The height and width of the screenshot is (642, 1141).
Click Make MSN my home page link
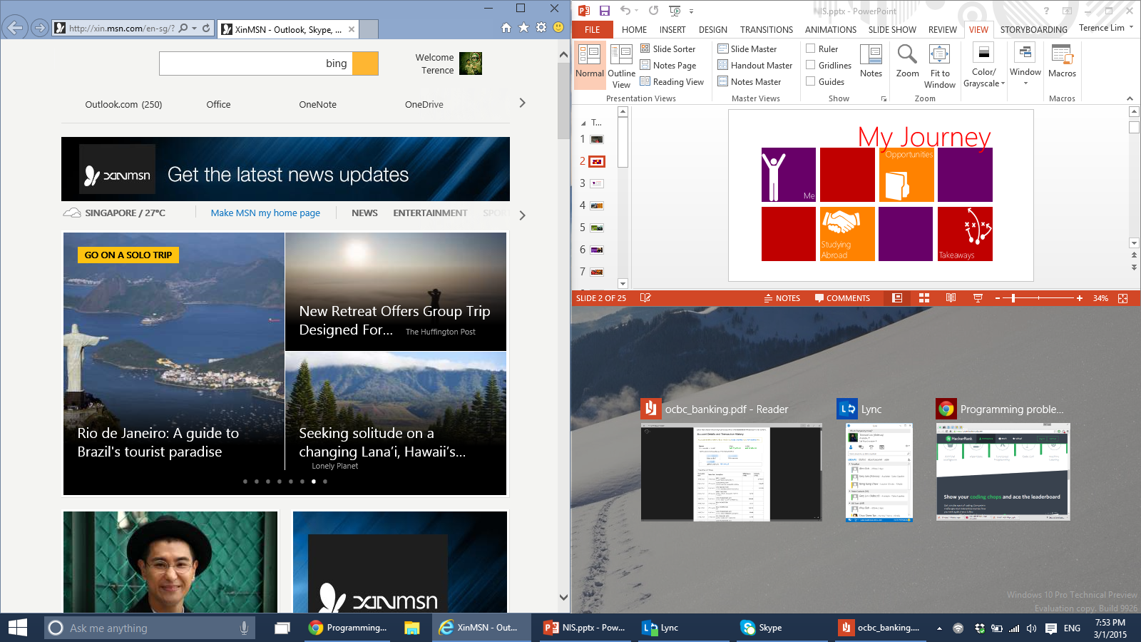(x=265, y=213)
